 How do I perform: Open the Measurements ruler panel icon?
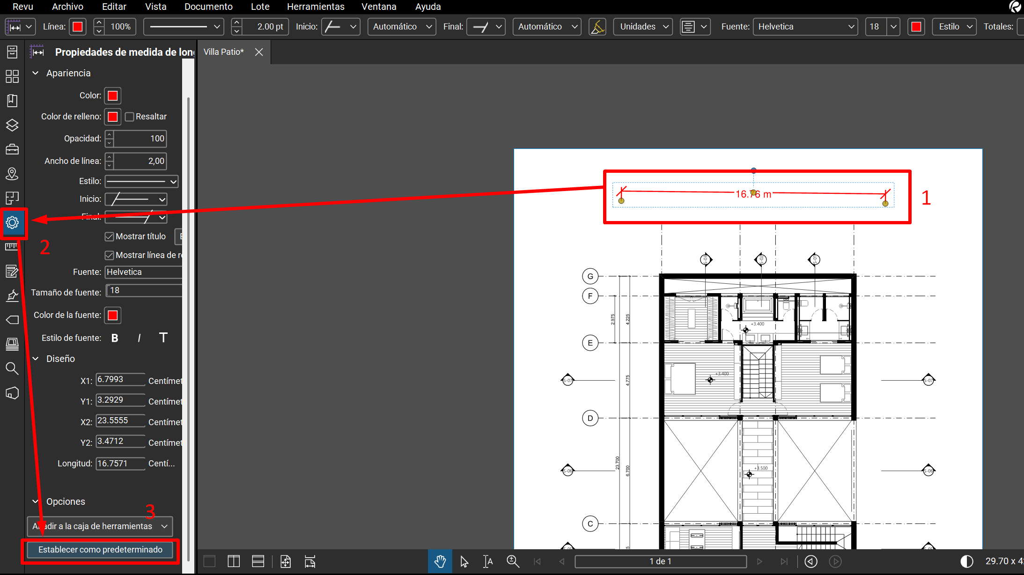click(x=12, y=247)
